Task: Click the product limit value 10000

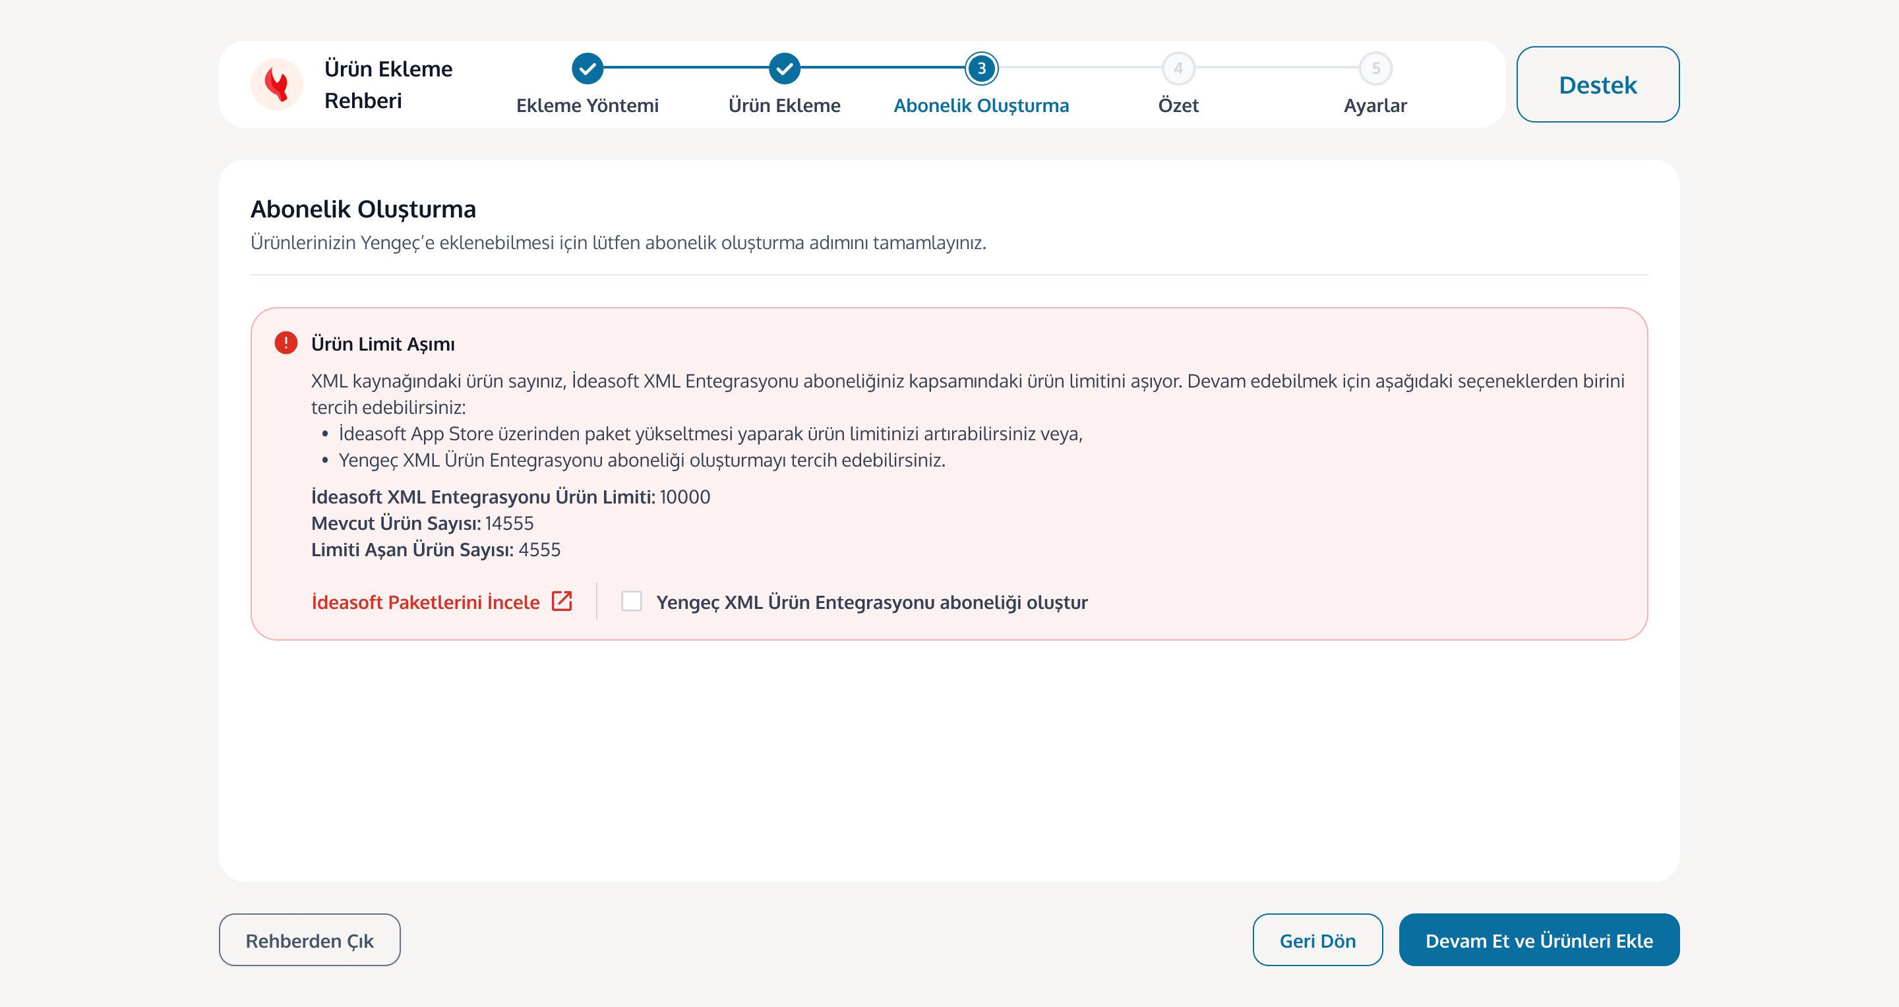Action: [x=685, y=496]
